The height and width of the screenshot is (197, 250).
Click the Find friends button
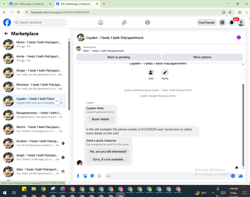(x=206, y=22)
